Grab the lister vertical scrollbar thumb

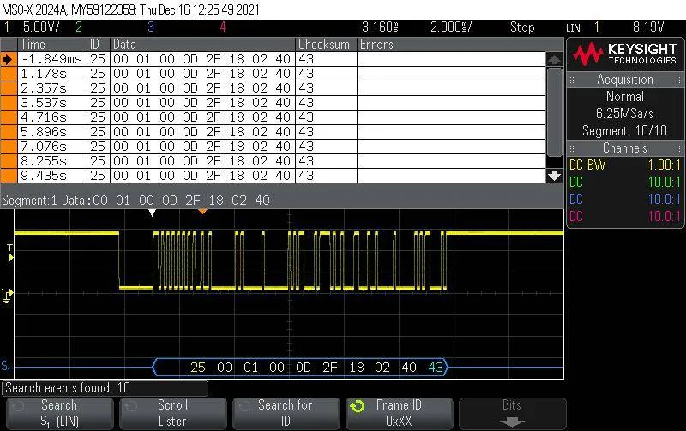554,112
